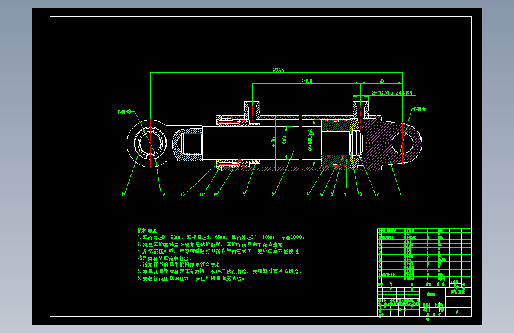Screen dimensions: 514x333
Task: Click the 2-M30x1.5 thread callout
Action: [392, 93]
